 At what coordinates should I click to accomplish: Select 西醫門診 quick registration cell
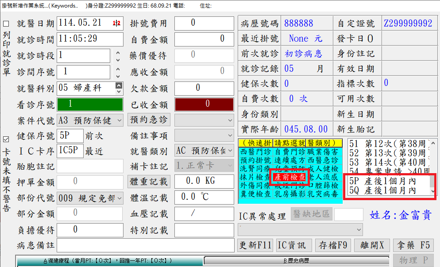coord(255,152)
